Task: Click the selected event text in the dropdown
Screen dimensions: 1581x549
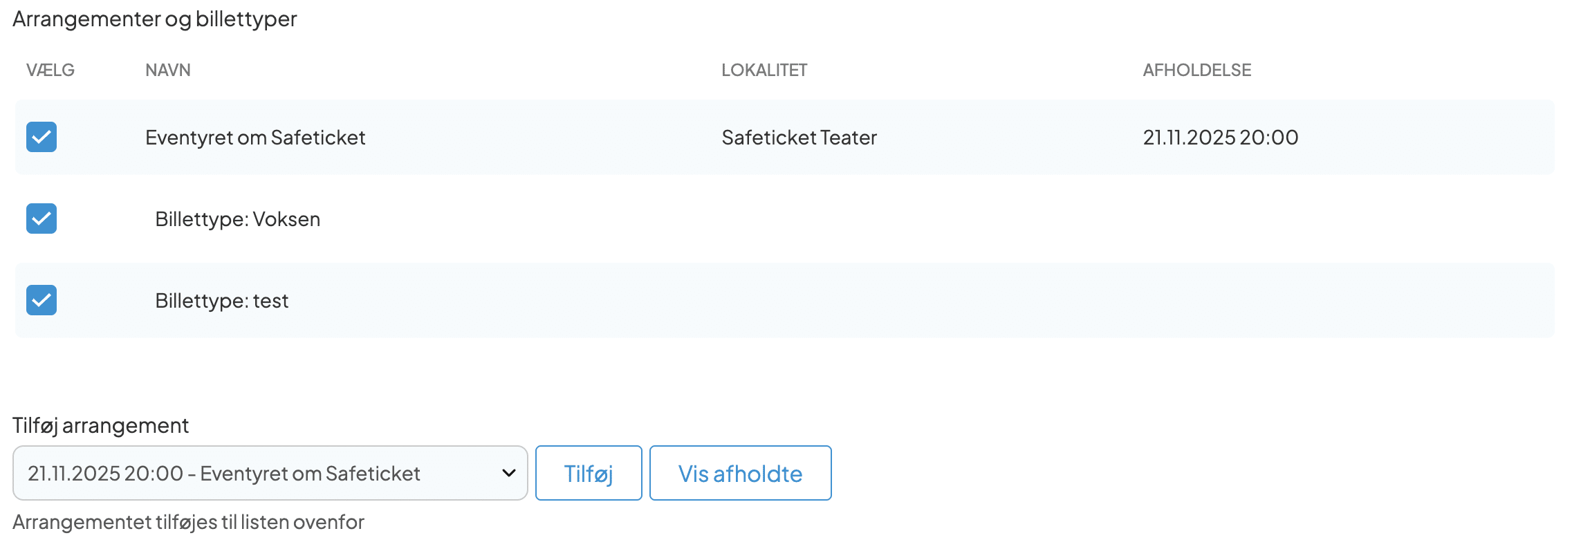Action: (x=223, y=473)
